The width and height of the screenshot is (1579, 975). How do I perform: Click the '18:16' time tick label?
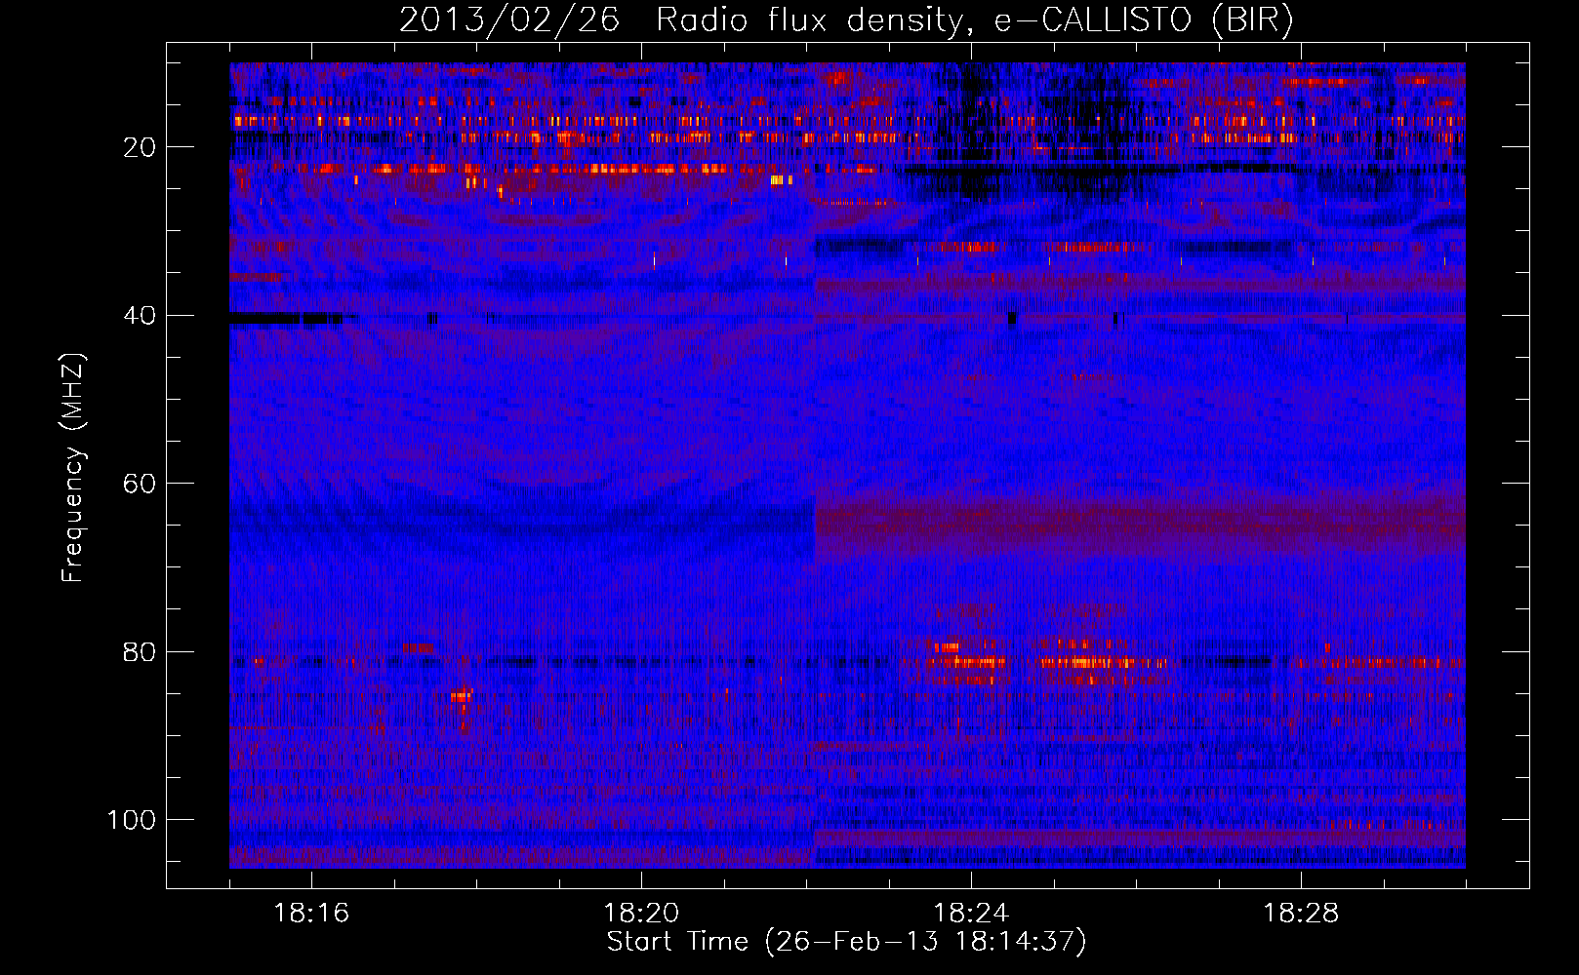click(311, 914)
